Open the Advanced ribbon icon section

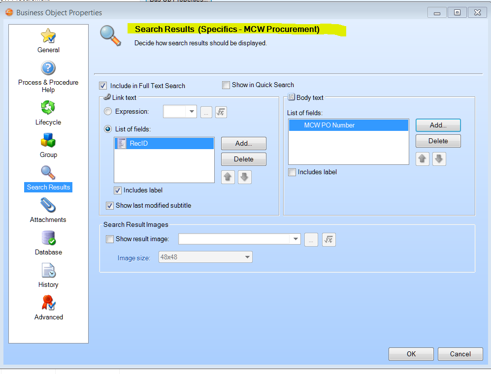coord(48,303)
